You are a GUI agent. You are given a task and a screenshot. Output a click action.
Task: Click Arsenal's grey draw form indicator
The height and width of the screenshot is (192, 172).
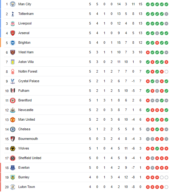point(157,33)
